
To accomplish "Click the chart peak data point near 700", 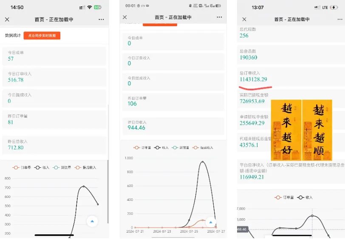I will click(x=83, y=186).
